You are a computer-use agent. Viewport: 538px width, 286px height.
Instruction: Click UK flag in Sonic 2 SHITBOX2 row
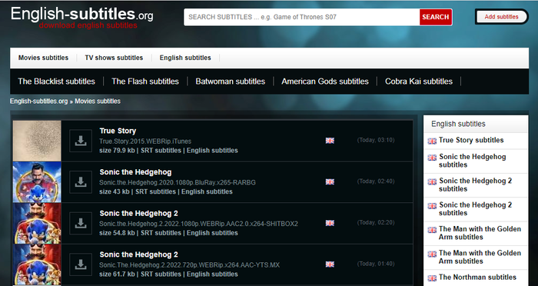coord(330,223)
